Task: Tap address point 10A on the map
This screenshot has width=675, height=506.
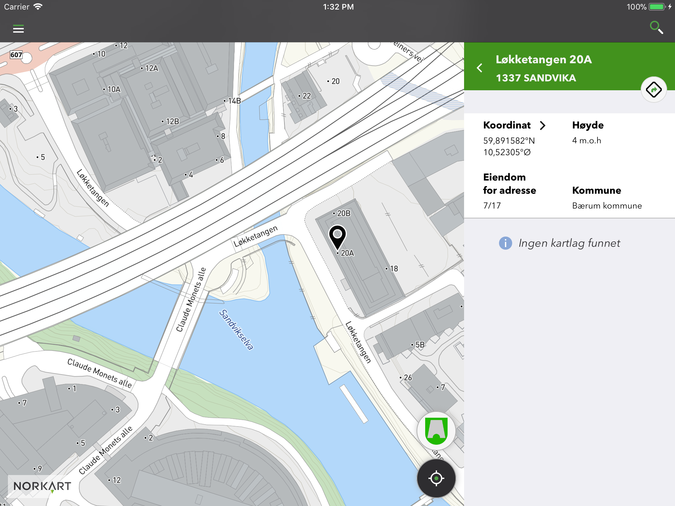Action: 112,89
